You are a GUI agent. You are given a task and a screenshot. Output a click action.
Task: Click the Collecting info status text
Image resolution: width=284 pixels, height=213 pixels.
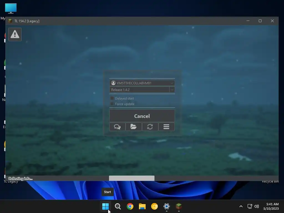(x=20, y=179)
